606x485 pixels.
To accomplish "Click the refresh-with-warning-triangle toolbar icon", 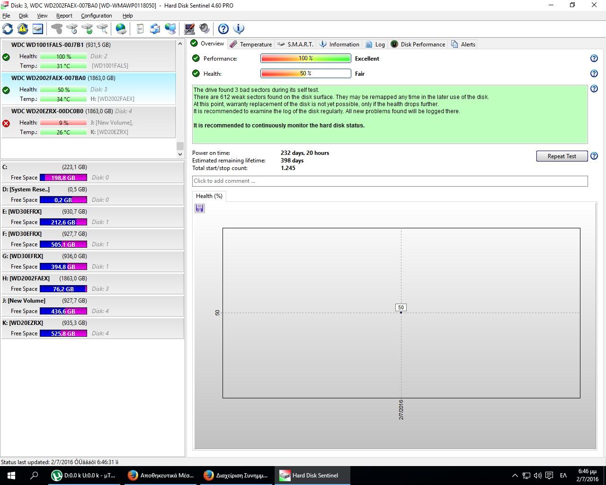I will (x=23, y=29).
